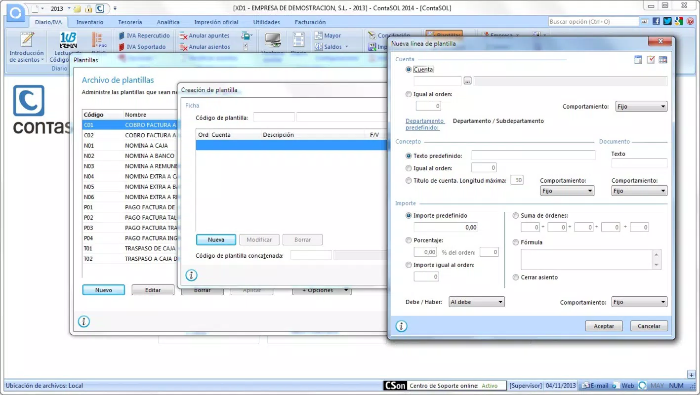Open Importe Comportamiento dropdown at bottom

pos(639,302)
